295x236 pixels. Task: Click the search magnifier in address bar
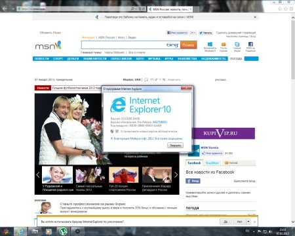(x=132, y=9)
